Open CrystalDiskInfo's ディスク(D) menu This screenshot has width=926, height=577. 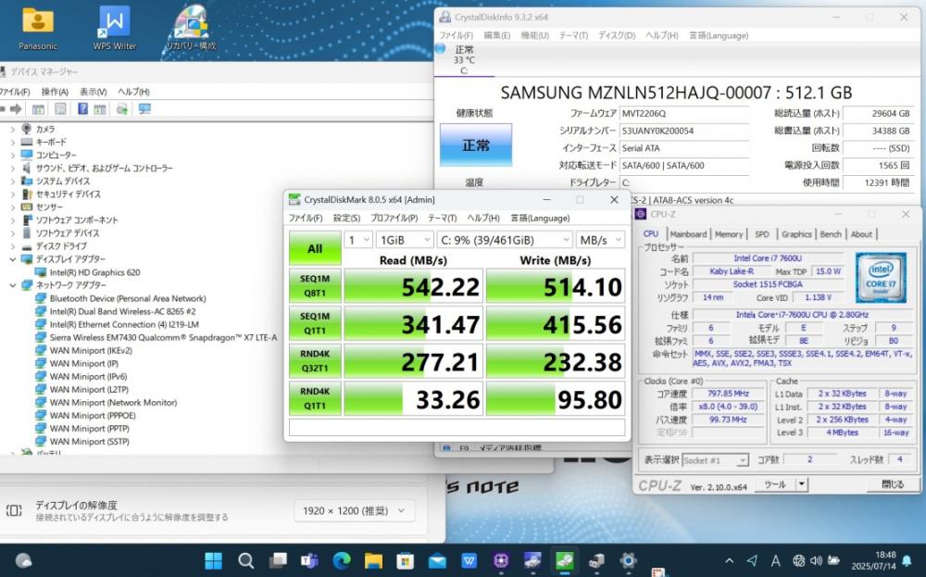617,35
